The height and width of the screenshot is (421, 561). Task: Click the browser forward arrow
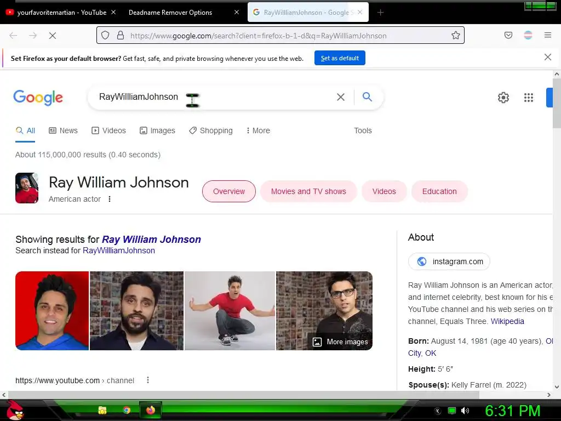coord(33,36)
